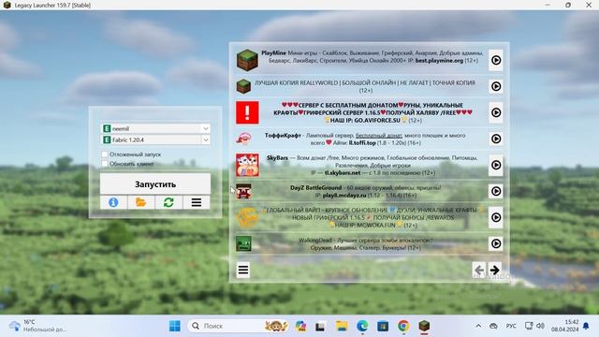Image resolution: width=599 pixels, height=337 pixels.
Task: Click the бесплатный донат link in ТоффиКрафт row
Action: click(x=378, y=135)
